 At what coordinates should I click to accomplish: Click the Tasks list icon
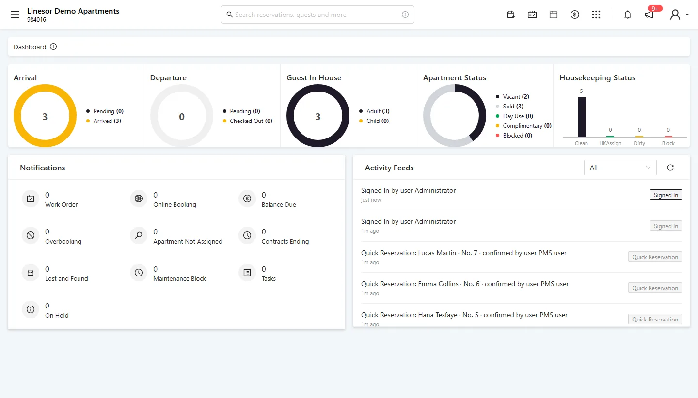[x=247, y=273]
